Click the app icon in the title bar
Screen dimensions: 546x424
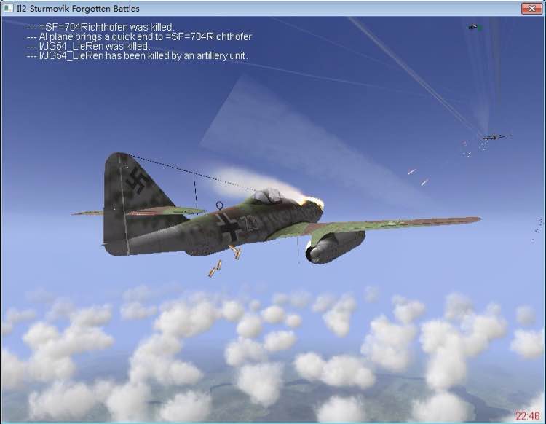click(x=8, y=8)
